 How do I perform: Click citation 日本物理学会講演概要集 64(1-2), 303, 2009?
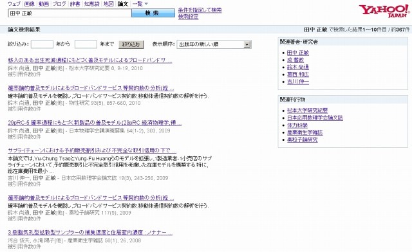pos(120,130)
